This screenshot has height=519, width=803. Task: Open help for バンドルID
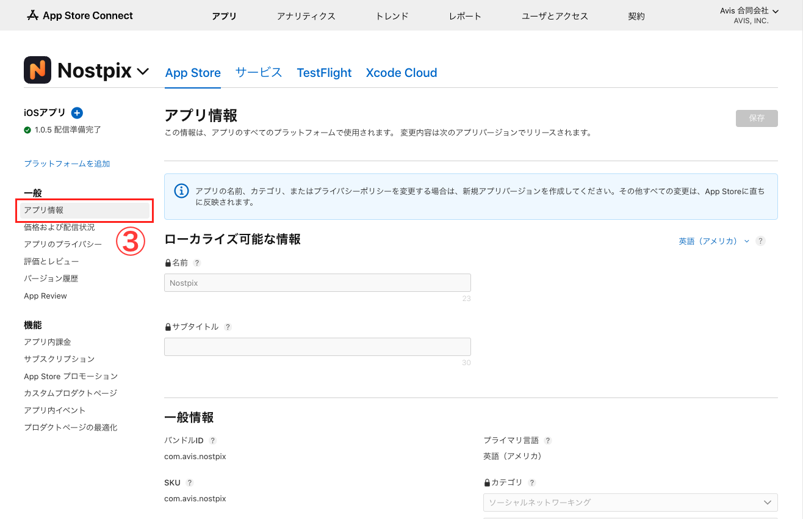(x=212, y=440)
